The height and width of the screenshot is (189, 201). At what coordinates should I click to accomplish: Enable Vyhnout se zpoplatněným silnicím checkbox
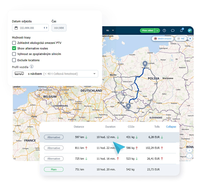[x=14, y=54]
